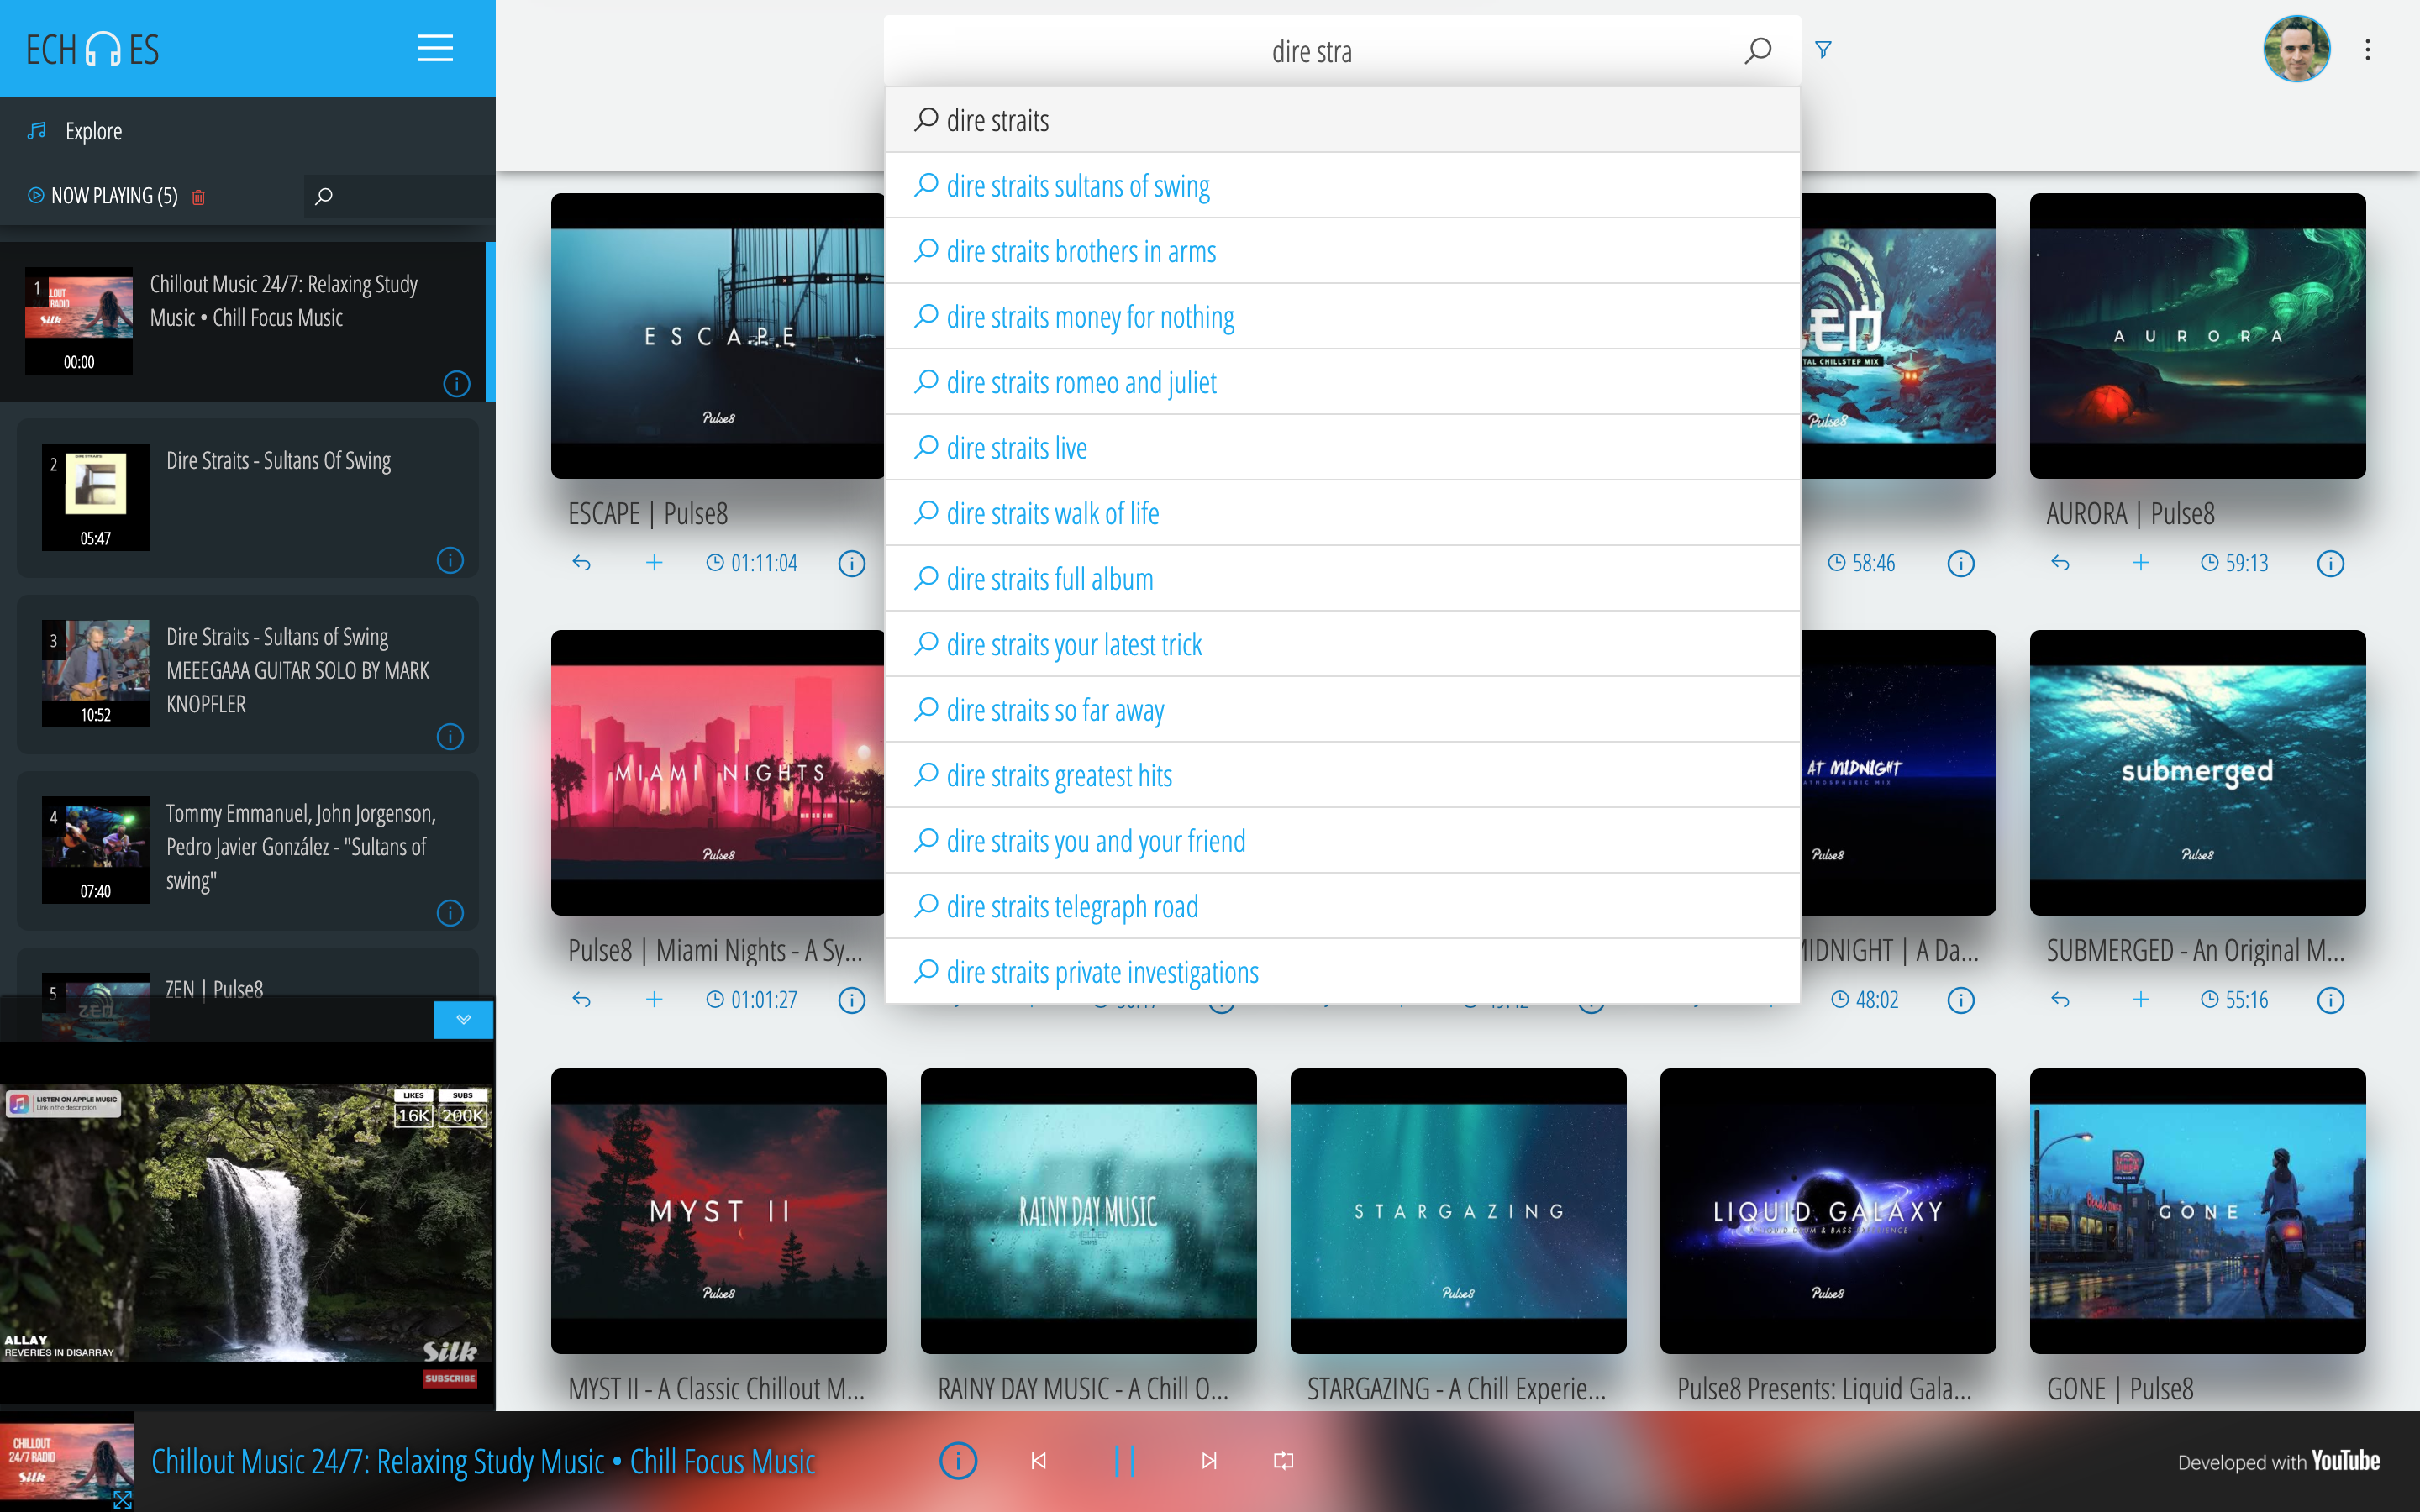Open the Liquid Galaxy video thumbnail
Image resolution: width=2420 pixels, height=1512 pixels.
click(x=1828, y=1210)
